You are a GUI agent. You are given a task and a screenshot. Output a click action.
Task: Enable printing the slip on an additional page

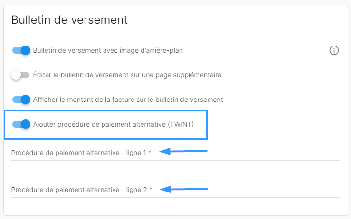20,75
